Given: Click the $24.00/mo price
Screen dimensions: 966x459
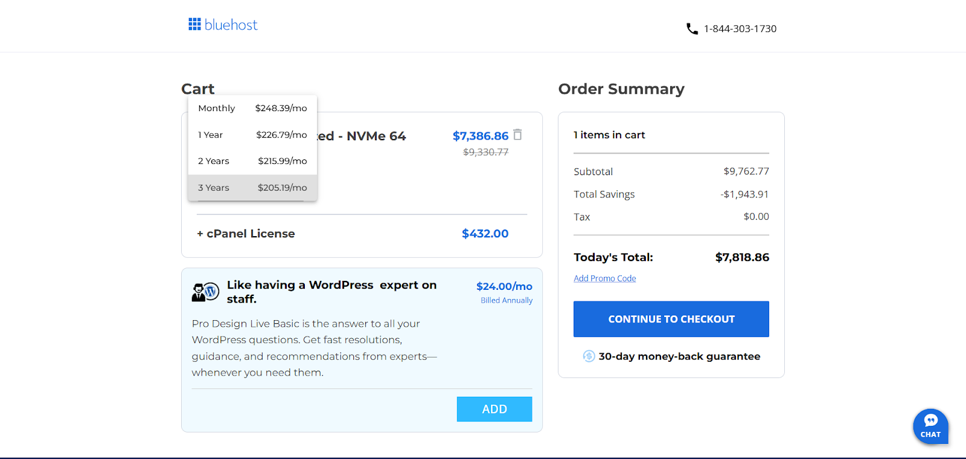Looking at the screenshot, I should coord(504,286).
